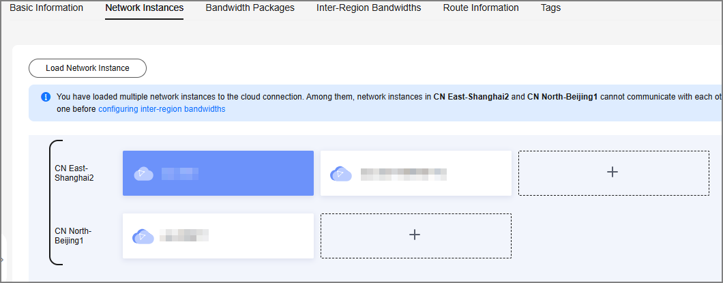
Task: Go to the Inter-Region Bandwidths tab
Action: click(369, 8)
